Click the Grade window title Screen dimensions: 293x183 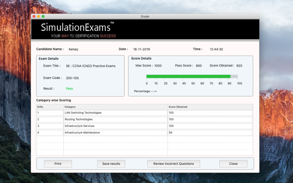point(145,16)
